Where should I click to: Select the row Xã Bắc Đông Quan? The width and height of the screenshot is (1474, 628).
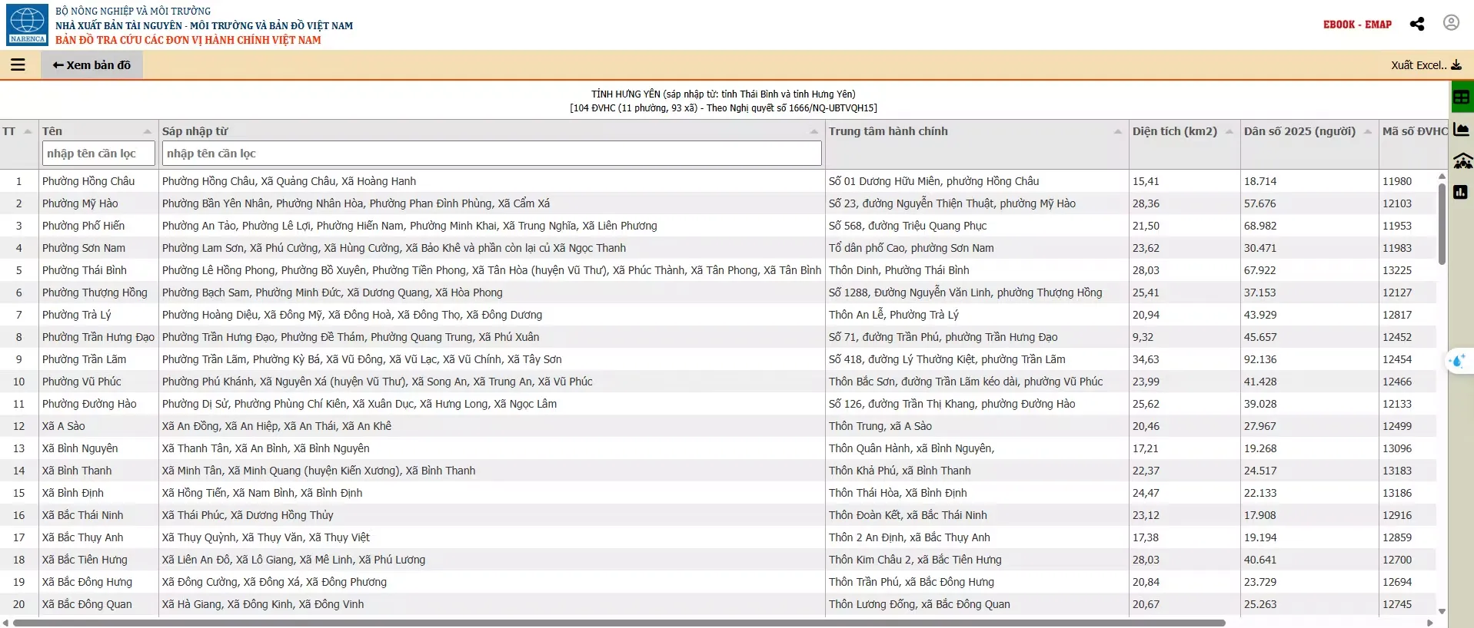pyautogui.click(x=719, y=604)
